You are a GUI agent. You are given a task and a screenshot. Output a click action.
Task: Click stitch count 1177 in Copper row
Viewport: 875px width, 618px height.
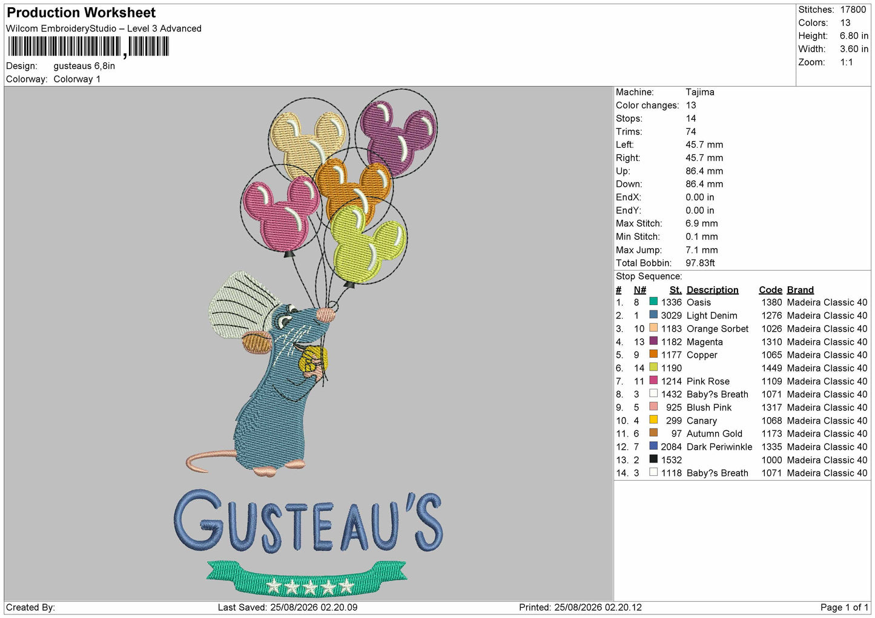tap(672, 355)
